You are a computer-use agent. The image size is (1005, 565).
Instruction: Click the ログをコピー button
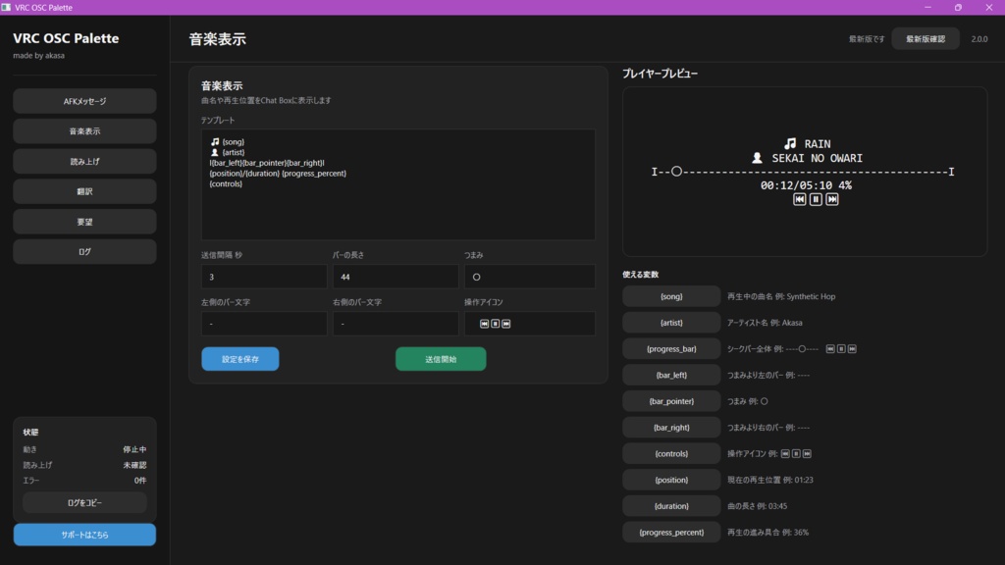point(84,503)
